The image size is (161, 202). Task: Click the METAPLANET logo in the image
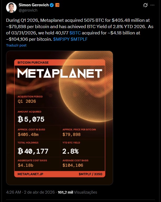59,73
